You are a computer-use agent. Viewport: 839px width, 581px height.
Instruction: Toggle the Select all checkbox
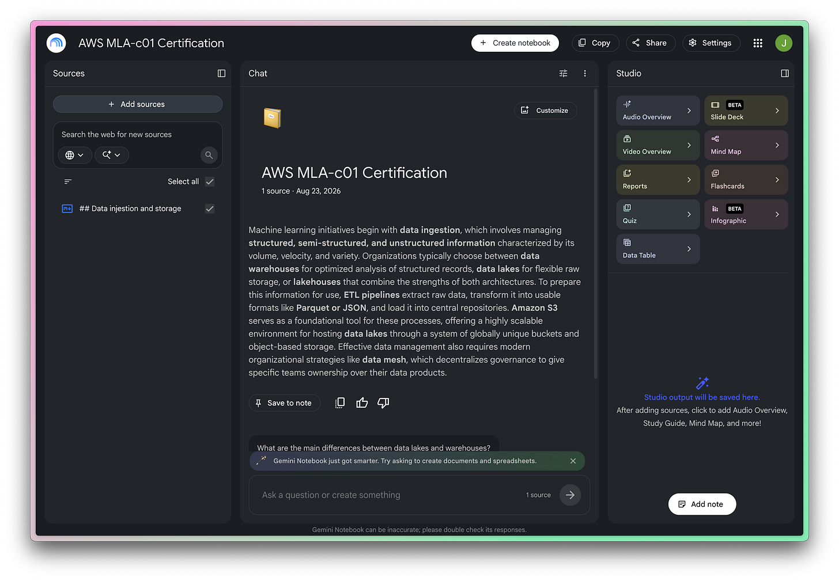210,181
